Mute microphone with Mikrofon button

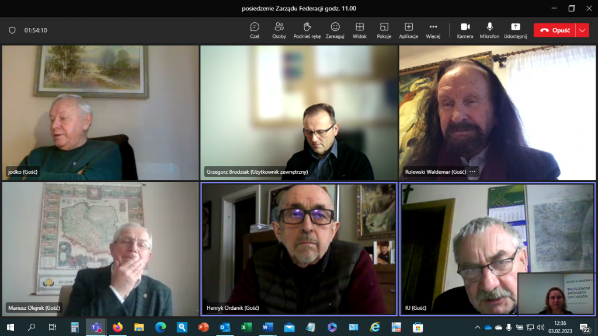[489, 30]
